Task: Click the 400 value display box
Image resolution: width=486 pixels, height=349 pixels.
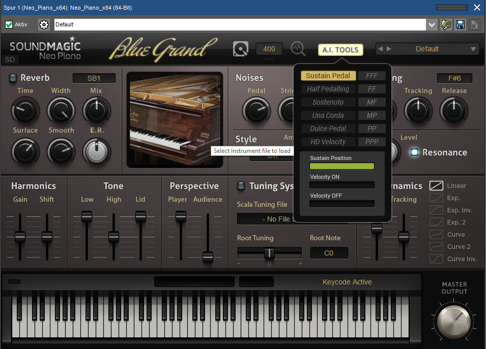Action: click(x=269, y=49)
